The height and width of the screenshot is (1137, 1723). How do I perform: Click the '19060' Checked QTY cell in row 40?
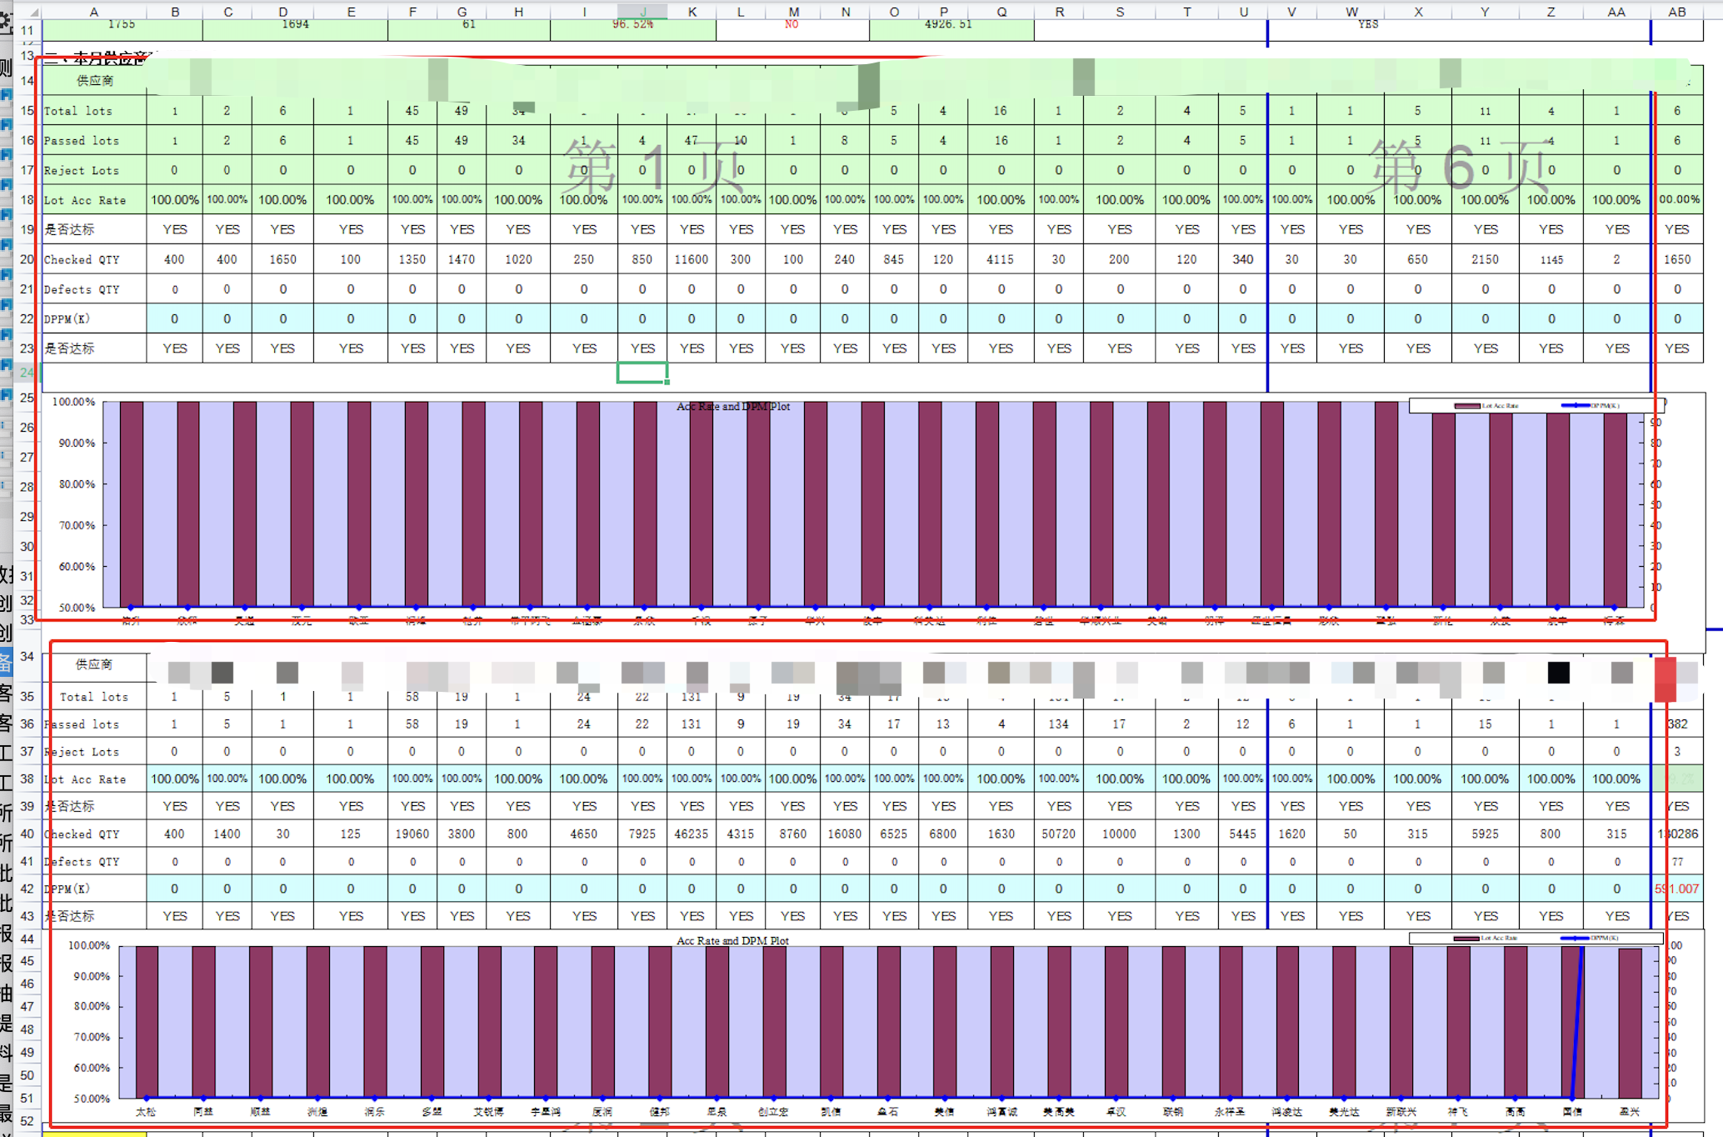point(412,834)
